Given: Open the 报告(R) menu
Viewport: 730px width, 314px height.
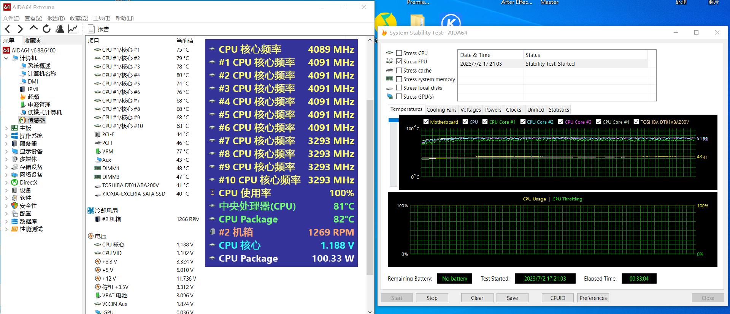Looking at the screenshot, I should [56, 18].
